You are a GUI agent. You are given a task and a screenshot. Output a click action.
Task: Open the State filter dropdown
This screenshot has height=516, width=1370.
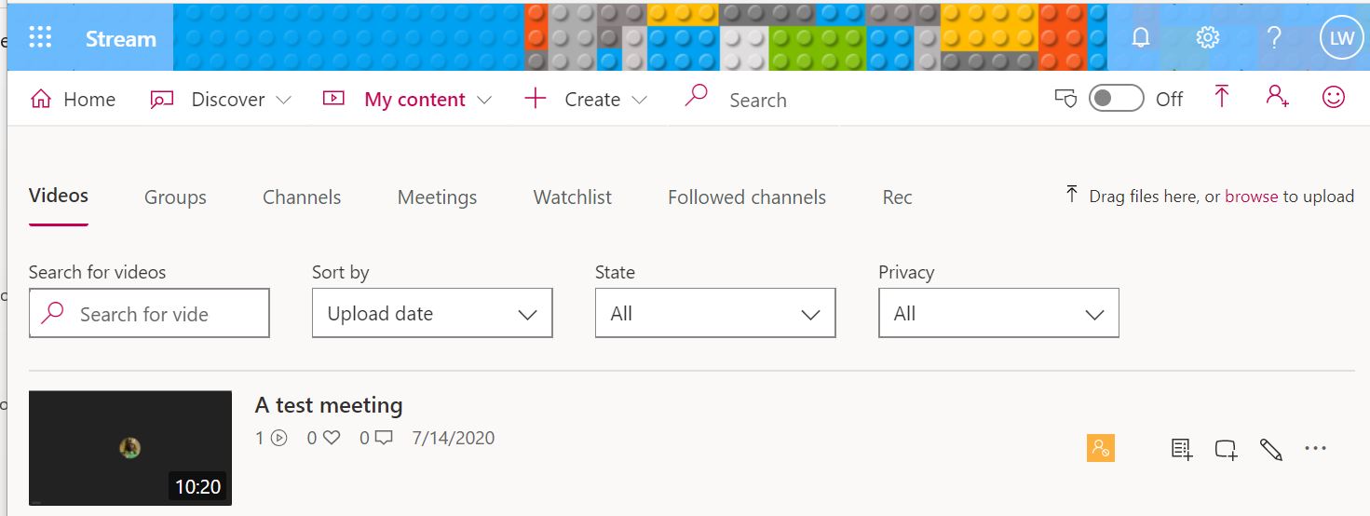pos(715,313)
